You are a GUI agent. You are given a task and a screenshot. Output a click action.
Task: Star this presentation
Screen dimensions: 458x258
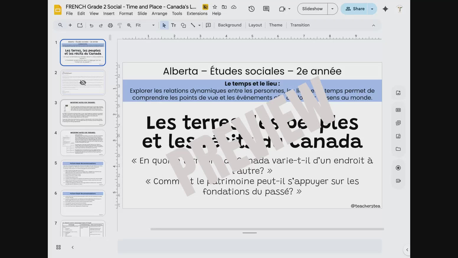tap(215, 7)
